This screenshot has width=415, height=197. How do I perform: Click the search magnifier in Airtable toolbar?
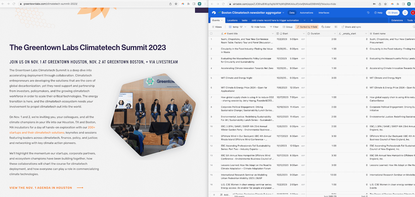point(414,27)
